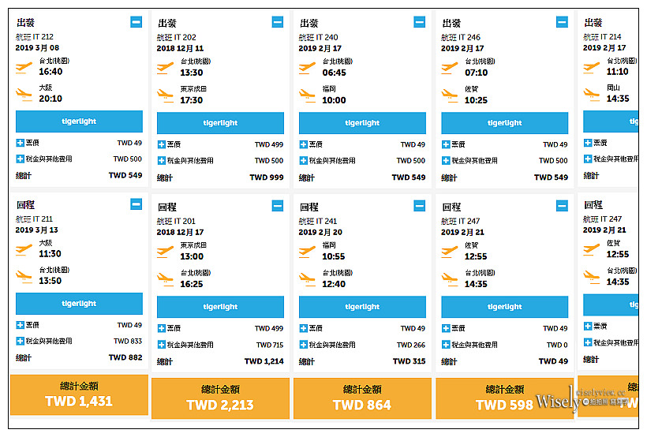Expand taxes plus icon for IT 211

(21, 341)
